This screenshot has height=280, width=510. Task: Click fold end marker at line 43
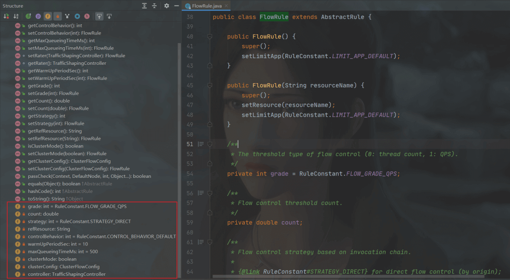pyautogui.click(x=210, y=66)
